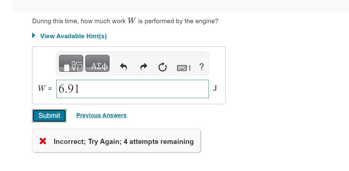Focus the answer field containing 6.91

[x=133, y=89]
